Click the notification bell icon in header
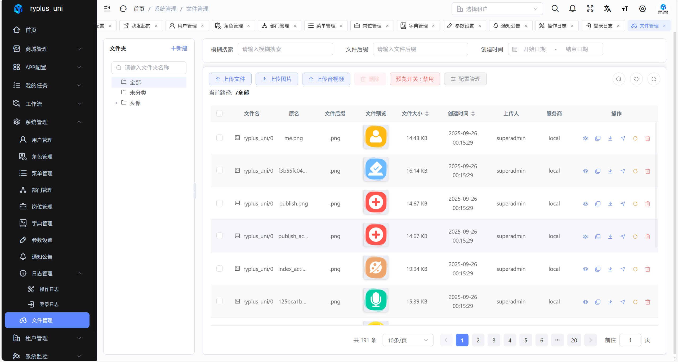This screenshot has width=678, height=362. tap(572, 9)
